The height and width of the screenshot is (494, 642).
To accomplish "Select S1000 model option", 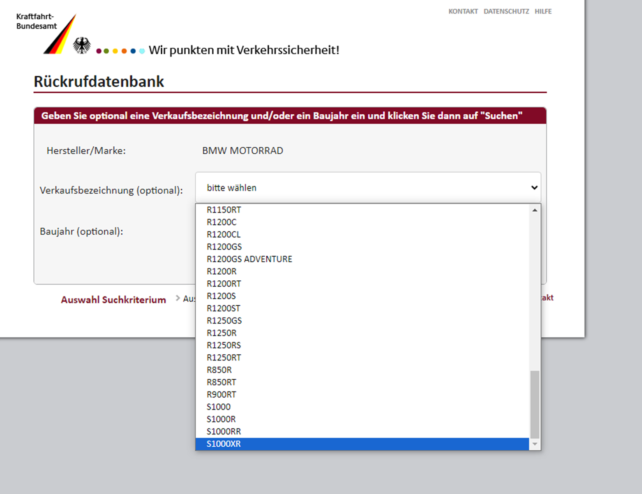I will tap(362, 406).
